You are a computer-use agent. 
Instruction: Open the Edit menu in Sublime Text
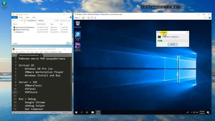17,52
